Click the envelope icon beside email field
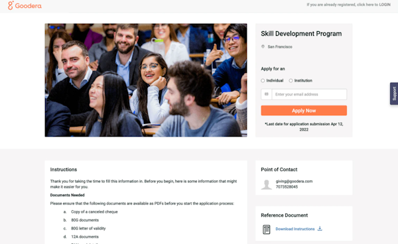 coord(267,94)
